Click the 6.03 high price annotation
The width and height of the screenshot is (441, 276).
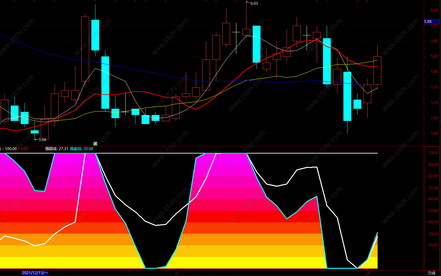[254, 3]
